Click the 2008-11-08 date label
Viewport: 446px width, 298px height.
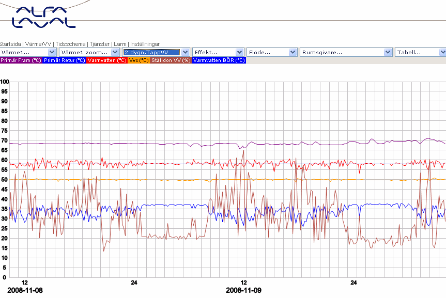tap(25, 290)
